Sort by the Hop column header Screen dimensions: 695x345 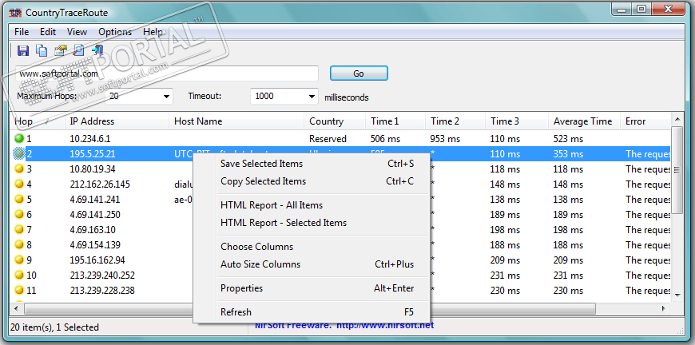[x=37, y=121]
